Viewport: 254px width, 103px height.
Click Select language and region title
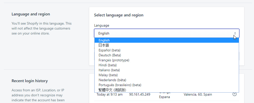(x=119, y=15)
